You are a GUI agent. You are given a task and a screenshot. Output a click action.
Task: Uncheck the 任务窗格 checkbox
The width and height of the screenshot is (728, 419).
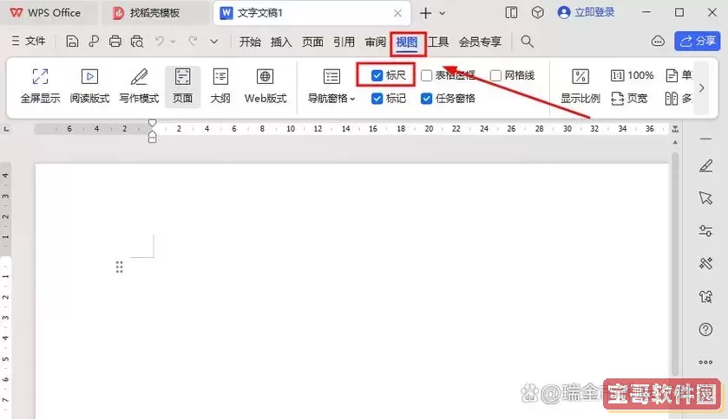[426, 98]
